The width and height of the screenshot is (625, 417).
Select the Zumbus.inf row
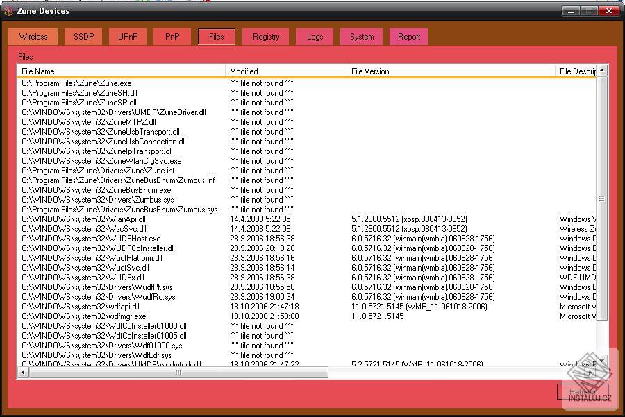pos(307,180)
